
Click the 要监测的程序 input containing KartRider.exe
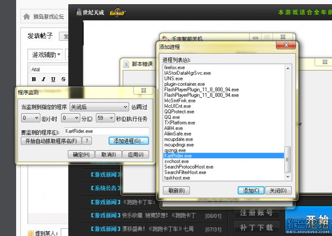click(x=107, y=131)
